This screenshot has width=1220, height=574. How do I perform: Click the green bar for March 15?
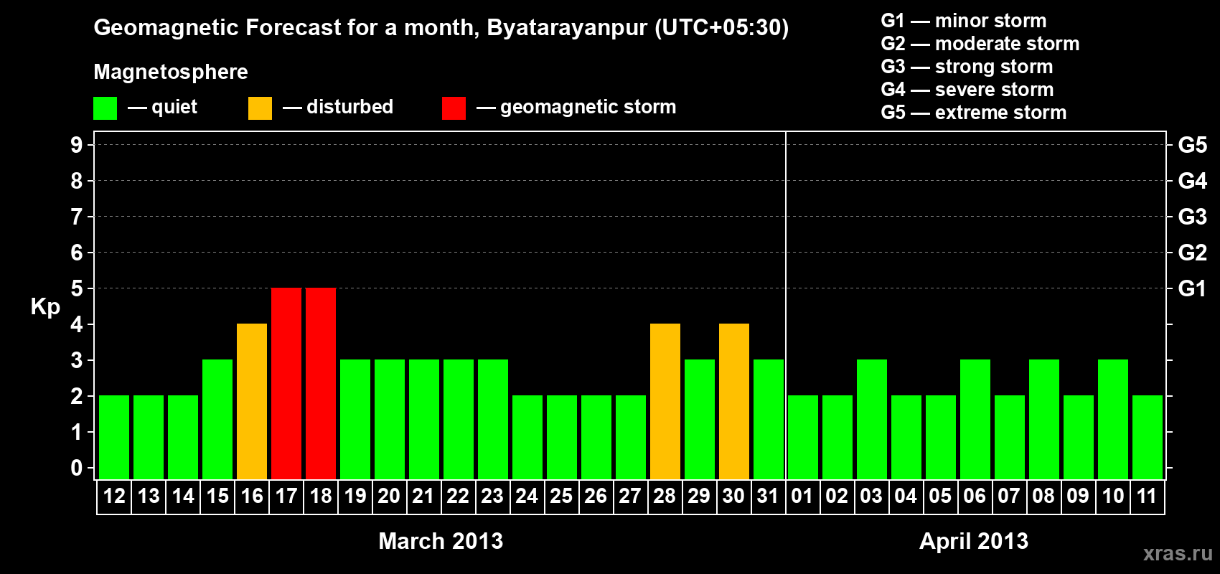coord(217,419)
